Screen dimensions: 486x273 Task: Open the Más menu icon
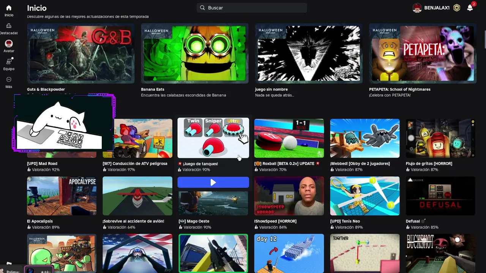point(9,79)
